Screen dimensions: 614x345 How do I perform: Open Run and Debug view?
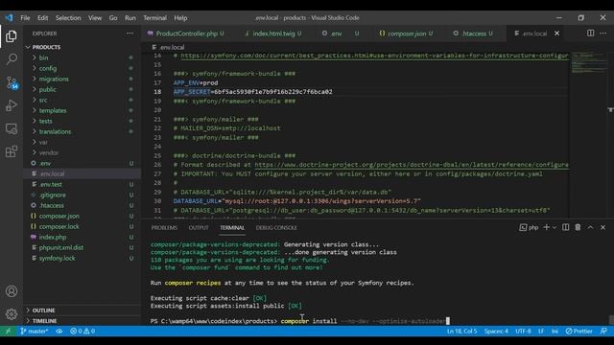12,105
